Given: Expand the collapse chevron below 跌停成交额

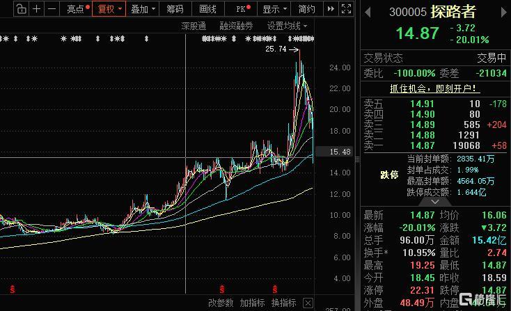Looking at the screenshot, I should point(434,202).
